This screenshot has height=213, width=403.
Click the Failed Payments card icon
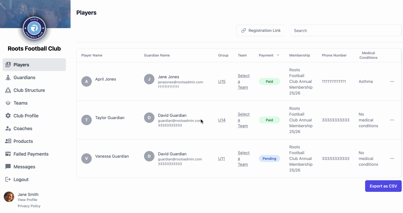pyautogui.click(x=8, y=154)
